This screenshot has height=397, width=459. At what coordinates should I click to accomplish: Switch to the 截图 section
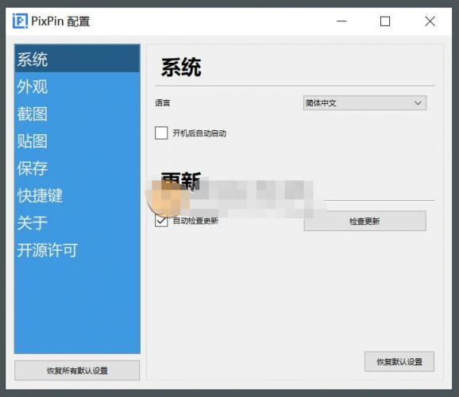click(x=77, y=114)
